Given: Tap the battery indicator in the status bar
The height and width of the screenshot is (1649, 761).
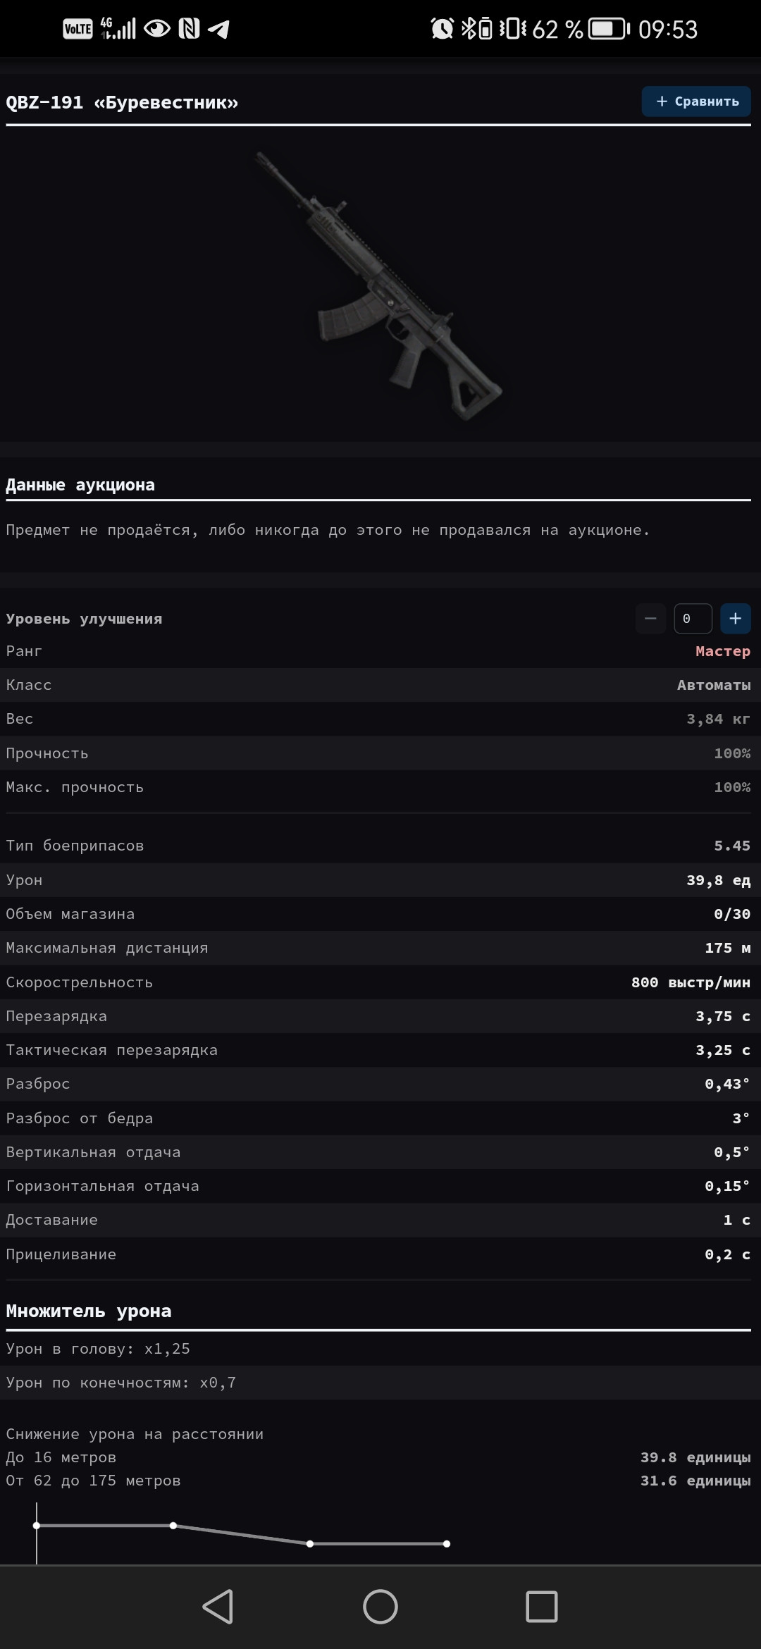Looking at the screenshot, I should [x=609, y=29].
